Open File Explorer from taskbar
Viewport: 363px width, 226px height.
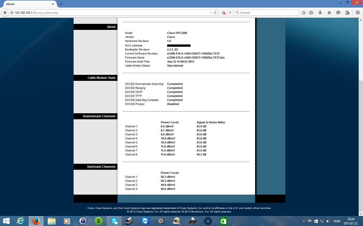pyautogui.click(x=51, y=221)
